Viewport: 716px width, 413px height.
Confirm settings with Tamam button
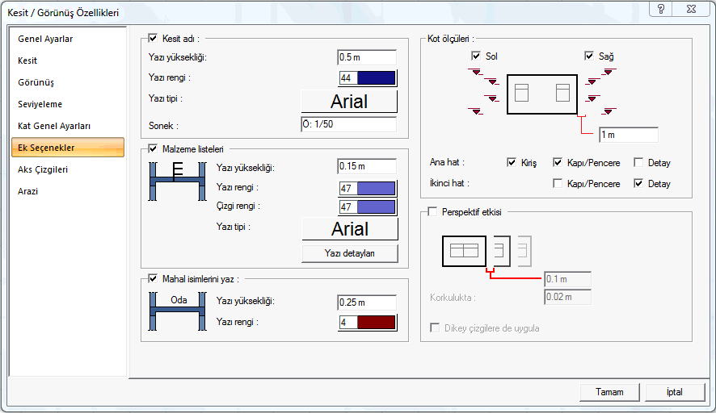pos(609,392)
